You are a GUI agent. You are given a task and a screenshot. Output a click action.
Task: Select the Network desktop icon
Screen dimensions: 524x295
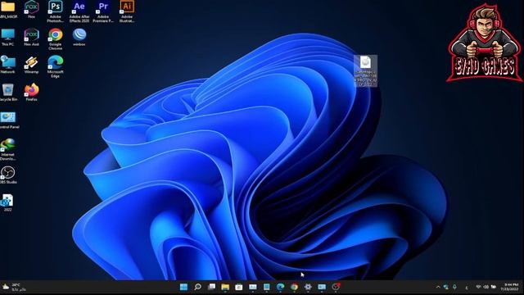7,65
